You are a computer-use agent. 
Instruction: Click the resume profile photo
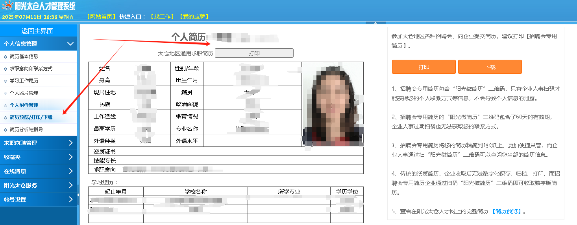[333, 104]
